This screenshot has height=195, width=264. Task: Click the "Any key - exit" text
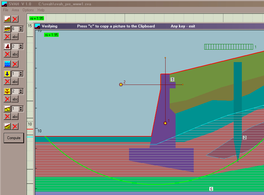183,26
